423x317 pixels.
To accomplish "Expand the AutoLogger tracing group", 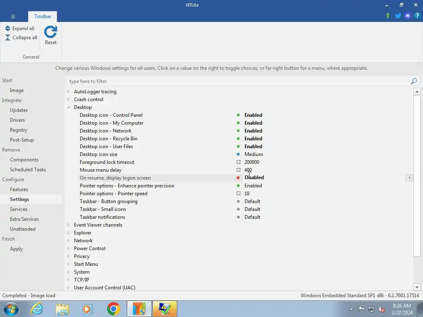I will [x=69, y=92].
